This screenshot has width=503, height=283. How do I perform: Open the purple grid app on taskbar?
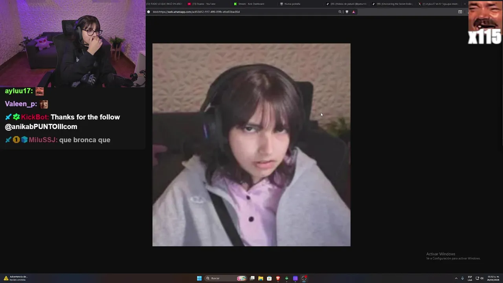pos(295,278)
